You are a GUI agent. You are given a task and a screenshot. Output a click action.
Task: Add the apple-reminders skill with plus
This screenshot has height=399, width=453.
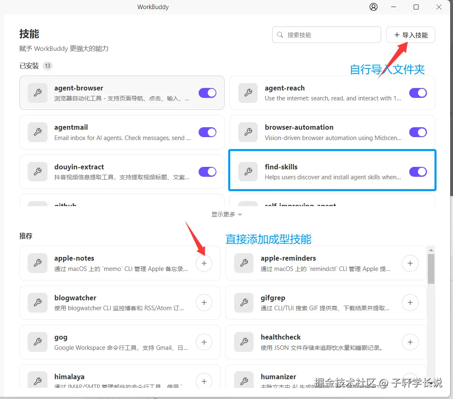410,263
